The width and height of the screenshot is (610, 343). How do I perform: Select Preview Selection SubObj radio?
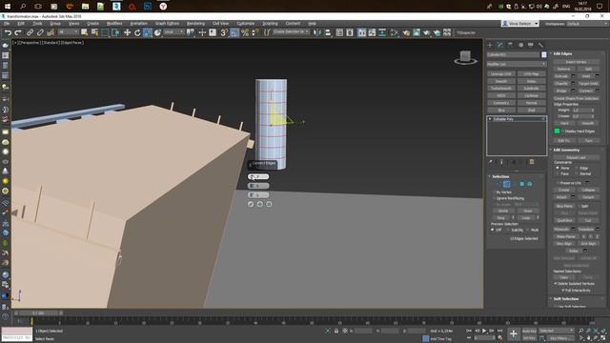point(508,230)
